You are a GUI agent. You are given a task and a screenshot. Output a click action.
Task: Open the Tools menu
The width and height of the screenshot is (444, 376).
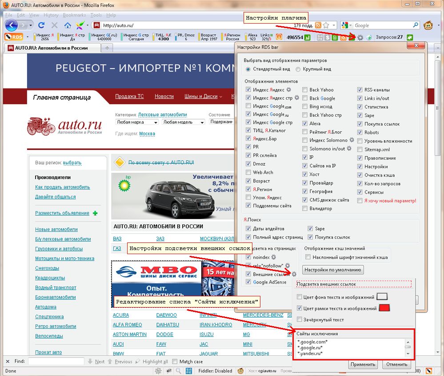pyautogui.click(x=96, y=15)
